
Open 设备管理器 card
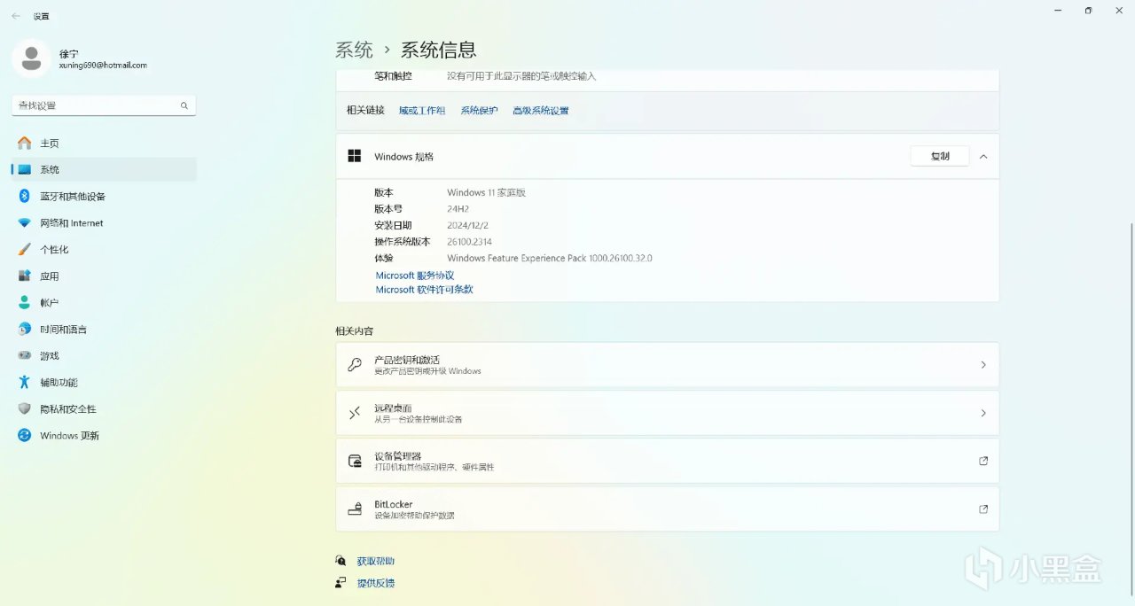pyautogui.click(x=668, y=461)
